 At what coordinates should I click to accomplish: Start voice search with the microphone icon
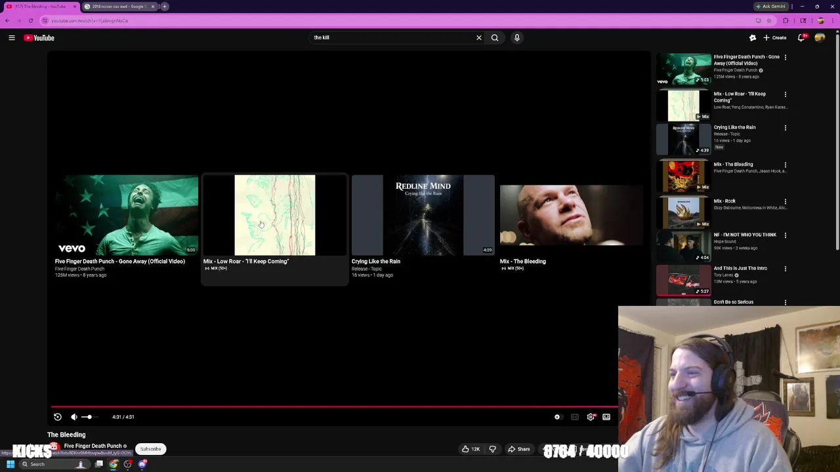pos(517,38)
